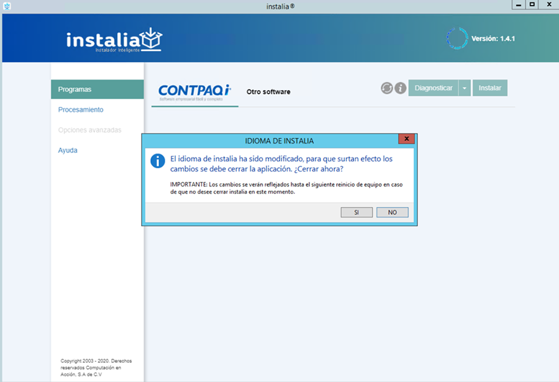Expand the Diagnosticar dropdown arrow
Image resolution: width=559 pixels, height=382 pixels.
(465, 88)
